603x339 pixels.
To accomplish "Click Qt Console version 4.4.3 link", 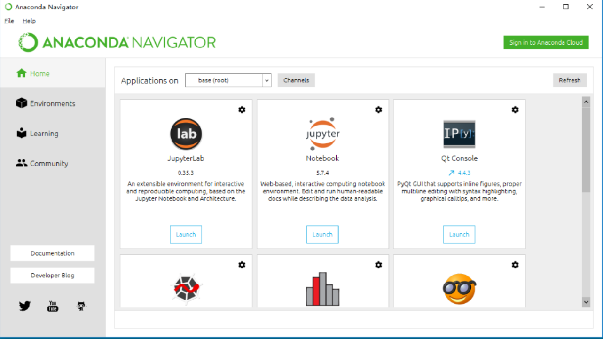I will [x=464, y=173].
